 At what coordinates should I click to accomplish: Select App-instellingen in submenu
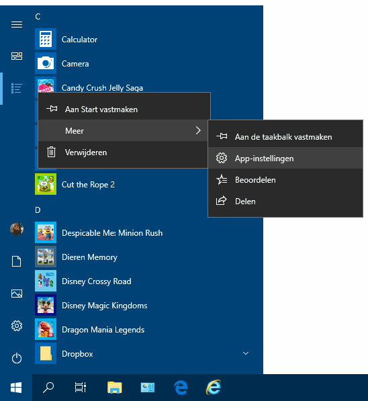click(x=285, y=159)
